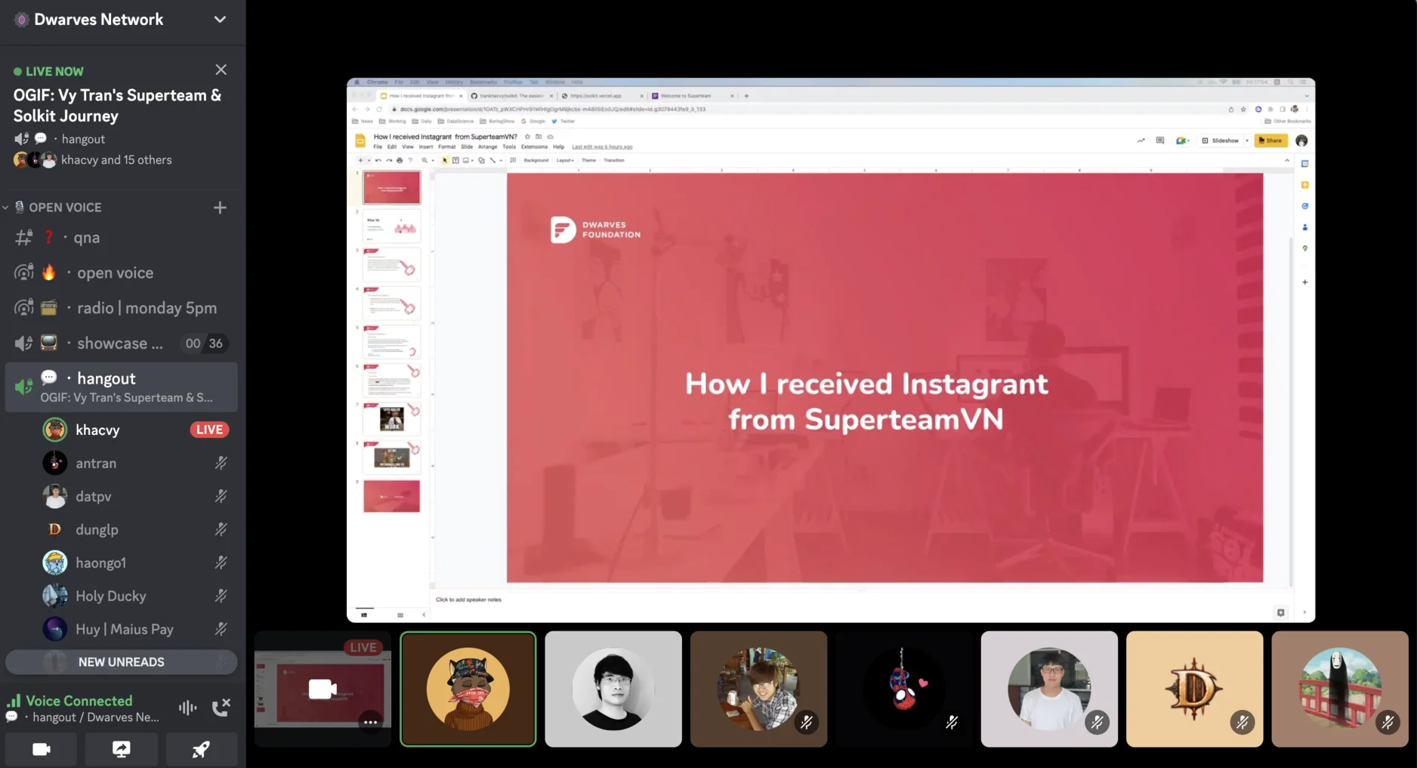Viewport: 1417px width, 768px height.
Task: Open more options on the stream tile
Action: pos(370,723)
